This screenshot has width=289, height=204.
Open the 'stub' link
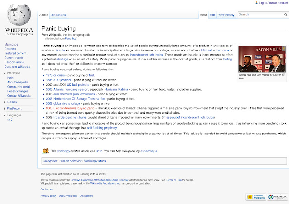point(99,151)
